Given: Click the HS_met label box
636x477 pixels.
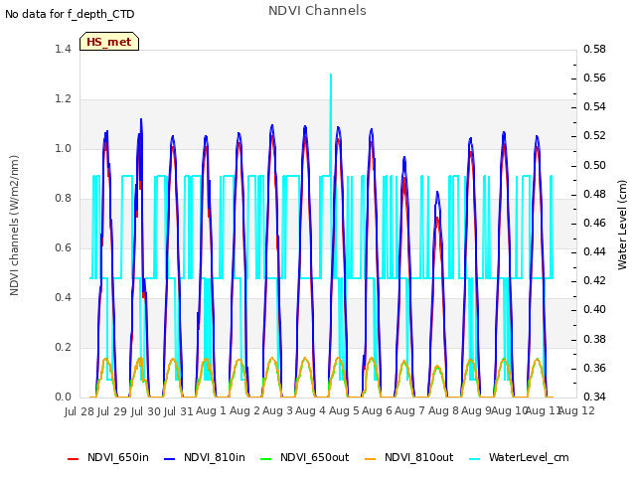Looking at the screenshot, I should point(109,42).
